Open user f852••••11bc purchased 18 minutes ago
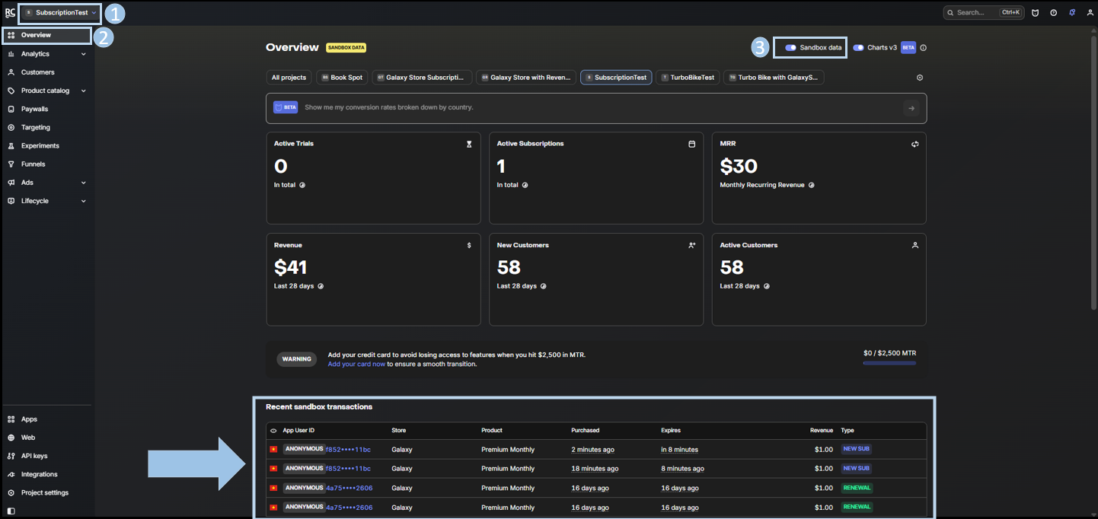This screenshot has height=519, width=1098. pos(348,469)
